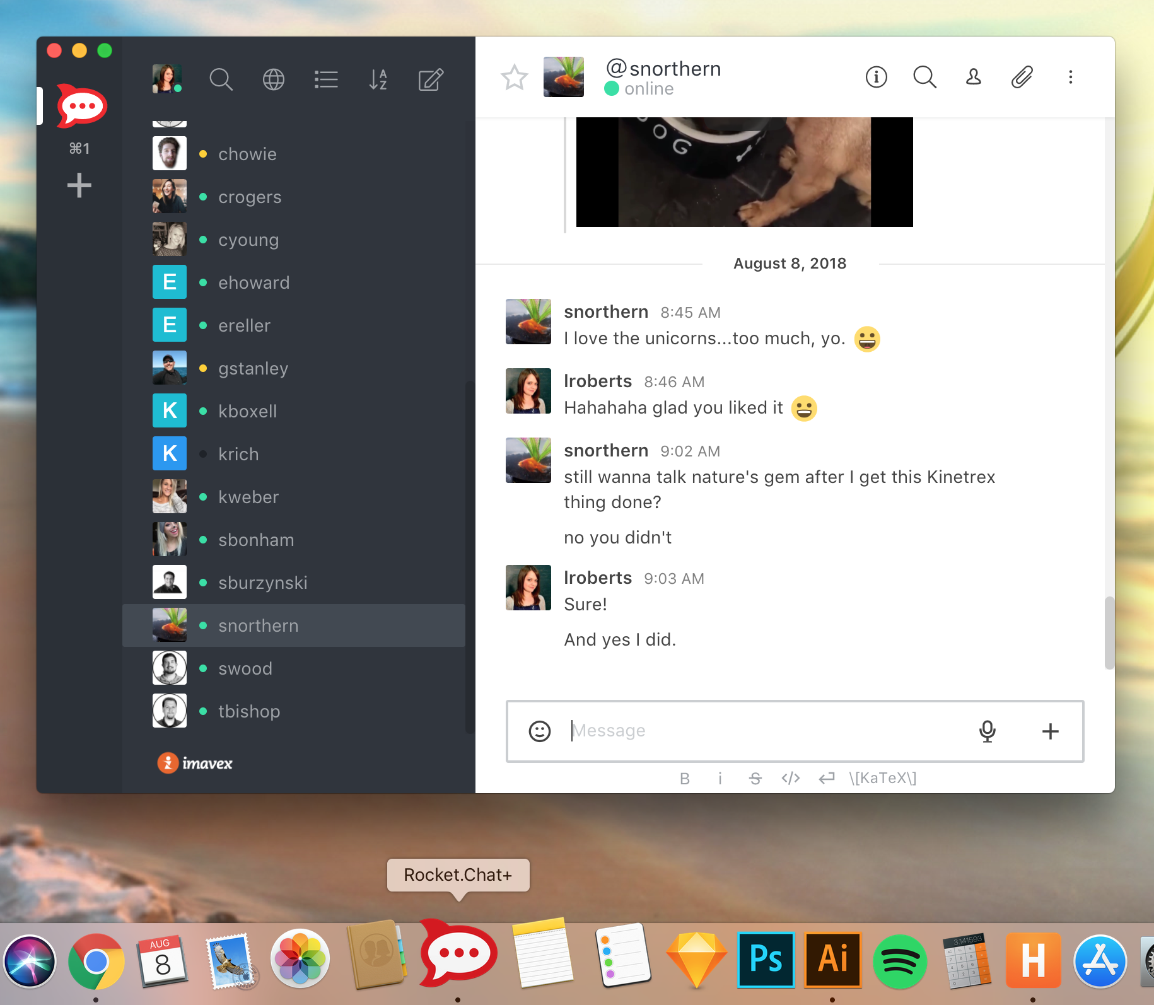Start audio message with microphone icon

[x=988, y=731]
